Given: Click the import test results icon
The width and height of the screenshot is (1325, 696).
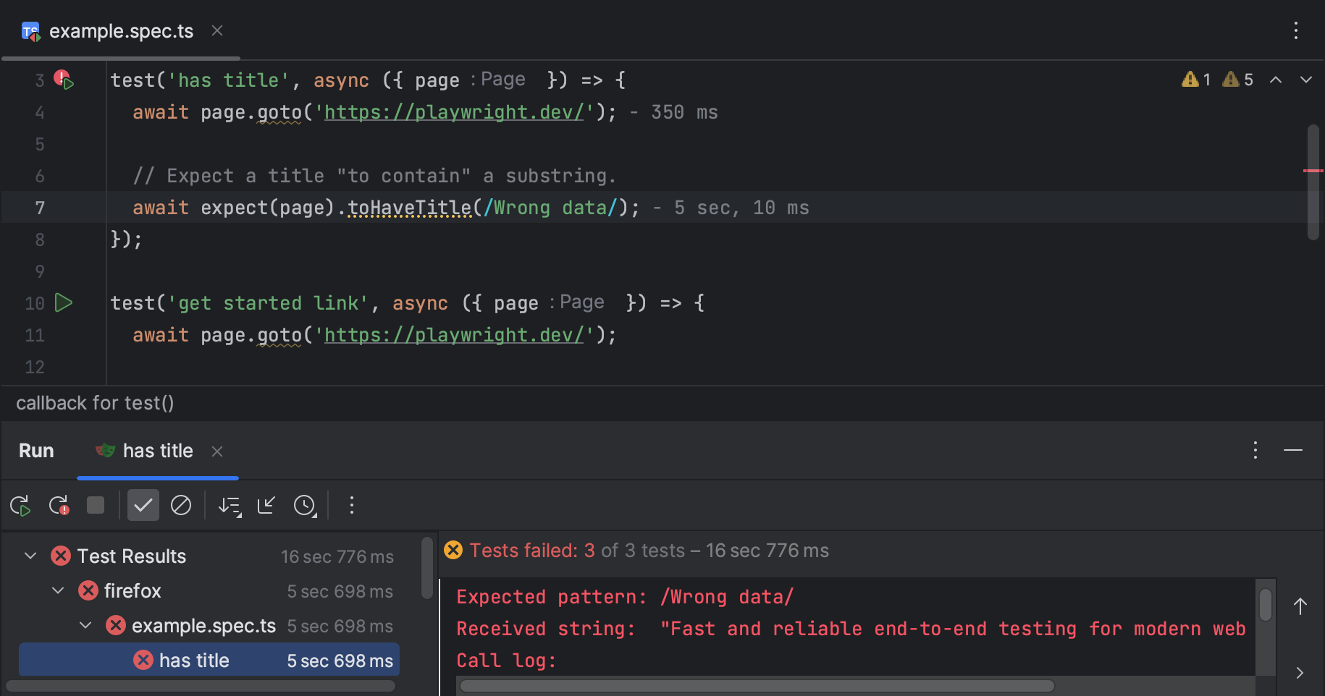Looking at the screenshot, I should click(266, 505).
